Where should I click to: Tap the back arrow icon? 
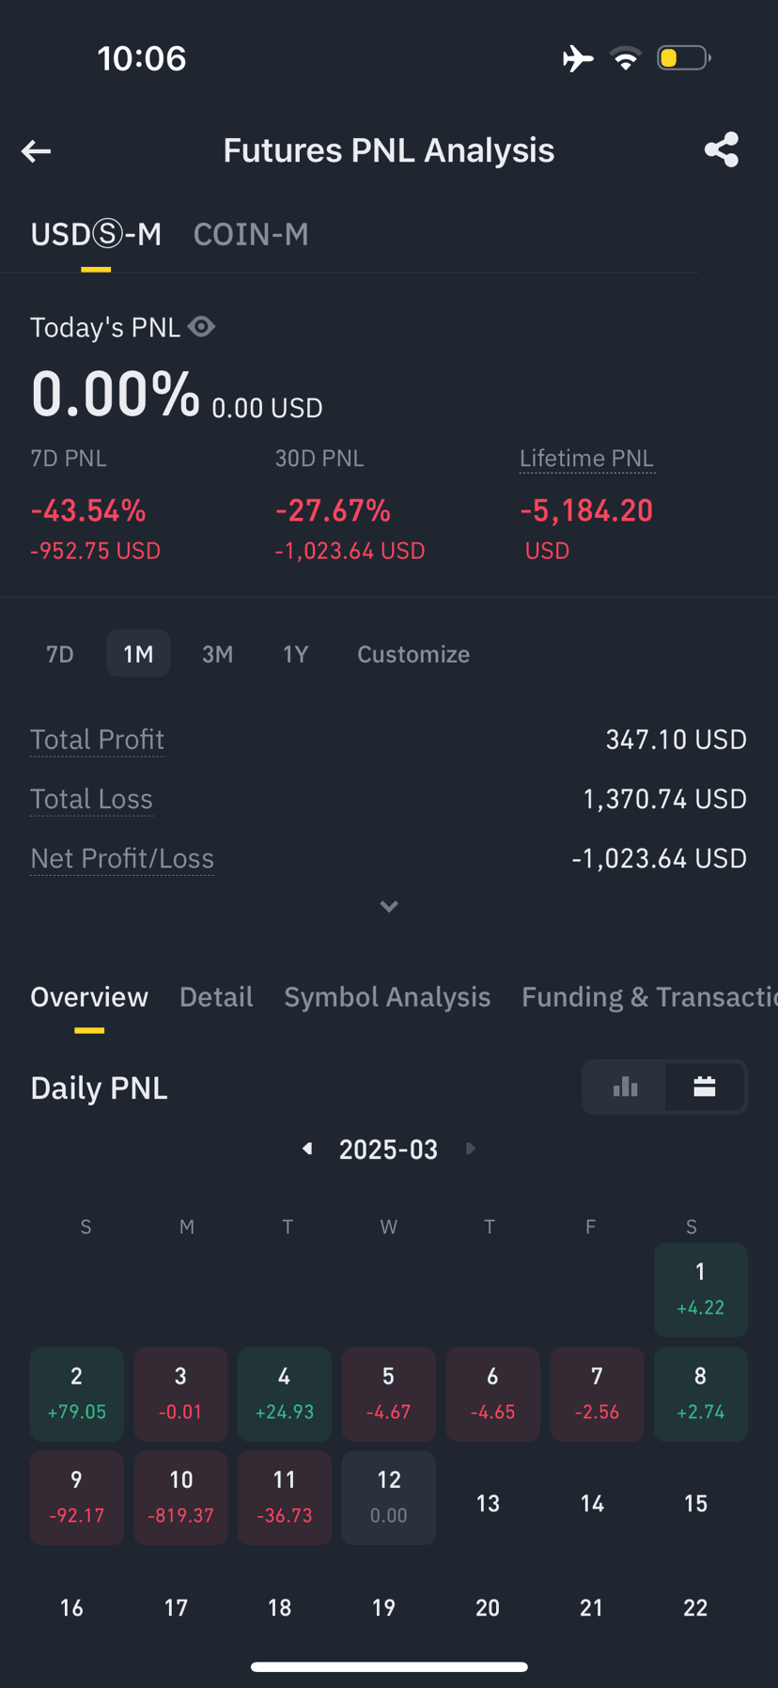click(x=36, y=151)
